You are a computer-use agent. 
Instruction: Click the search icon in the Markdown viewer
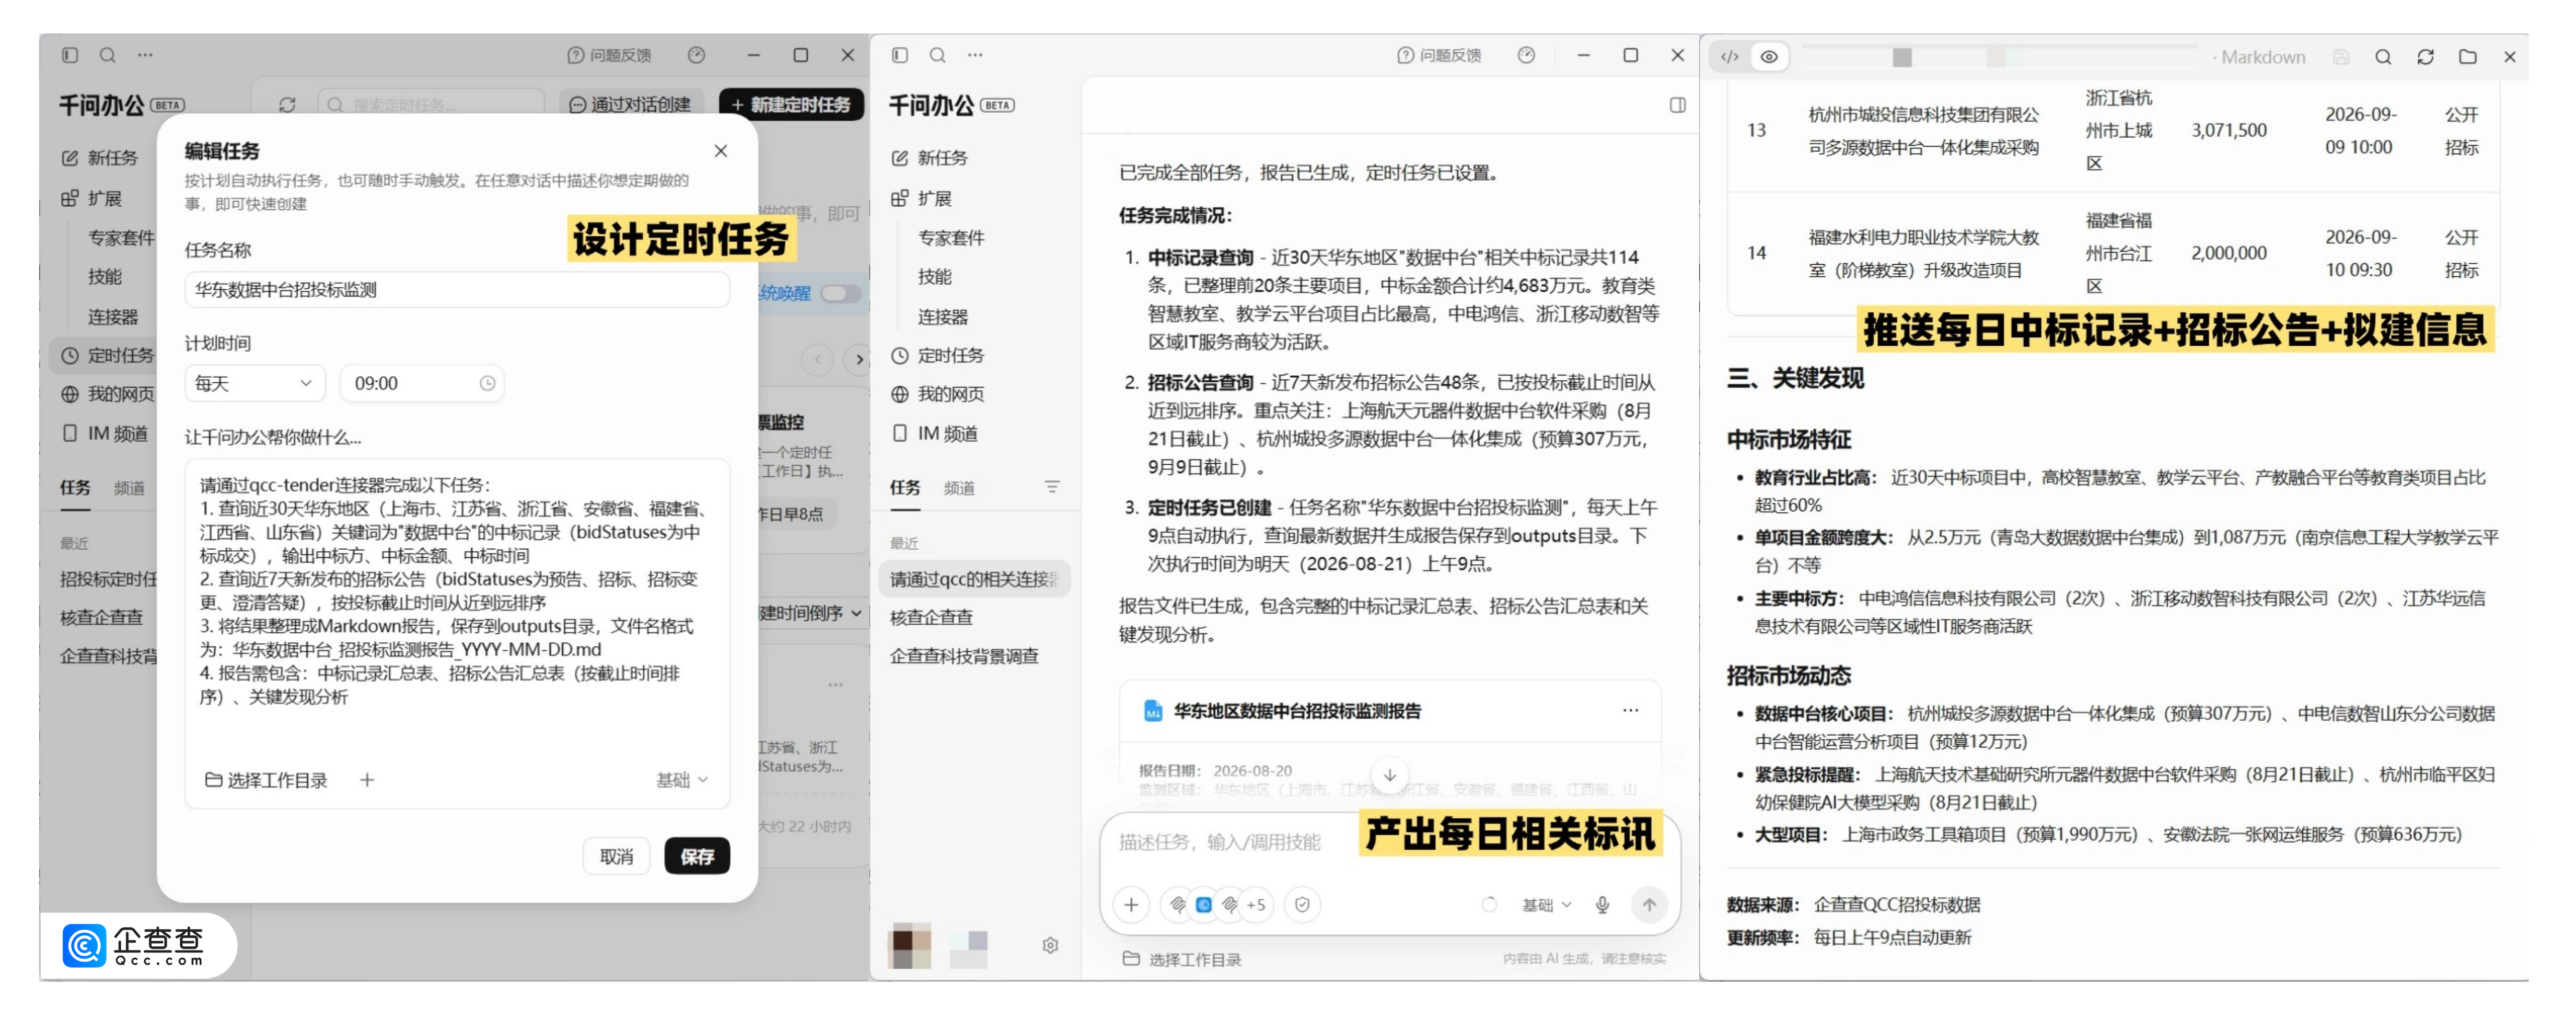click(x=2383, y=57)
